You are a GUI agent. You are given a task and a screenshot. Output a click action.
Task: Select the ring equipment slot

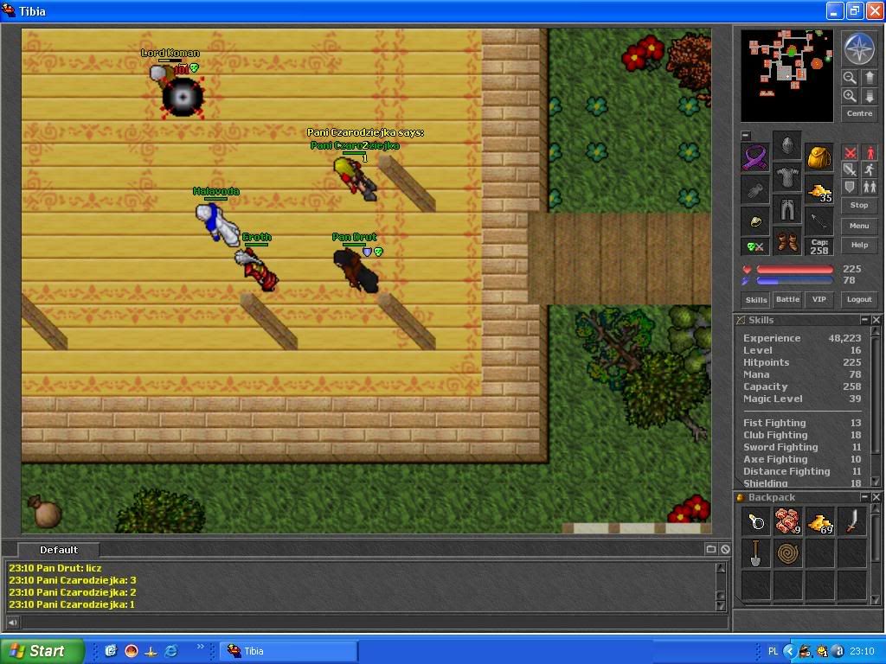tap(754, 222)
